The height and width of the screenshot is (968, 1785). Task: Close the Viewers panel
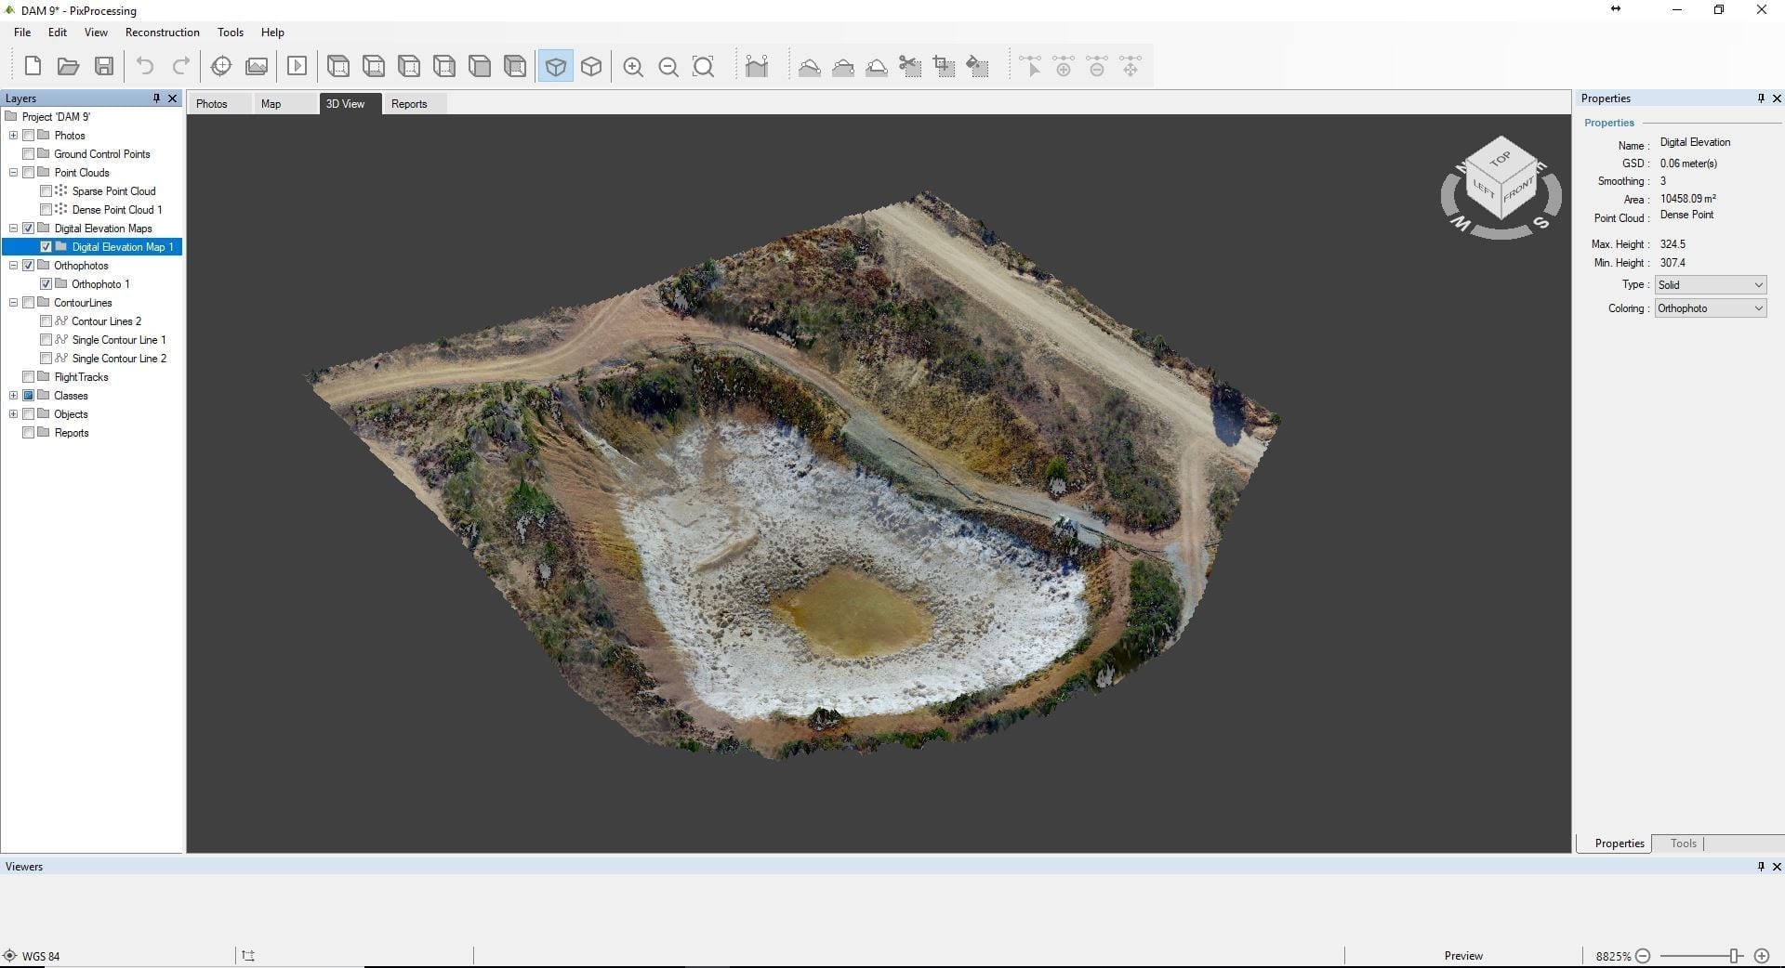(1777, 866)
